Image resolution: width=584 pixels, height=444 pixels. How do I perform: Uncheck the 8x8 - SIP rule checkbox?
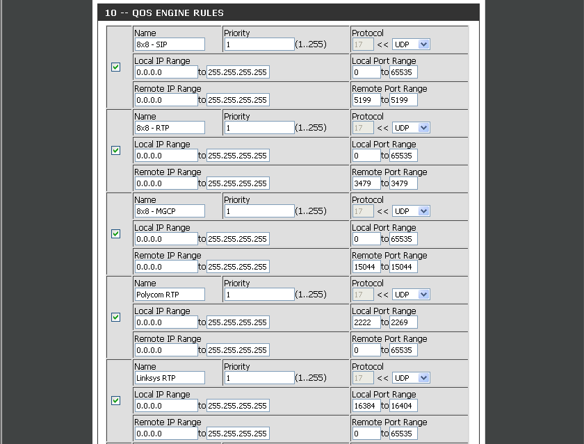(x=115, y=67)
